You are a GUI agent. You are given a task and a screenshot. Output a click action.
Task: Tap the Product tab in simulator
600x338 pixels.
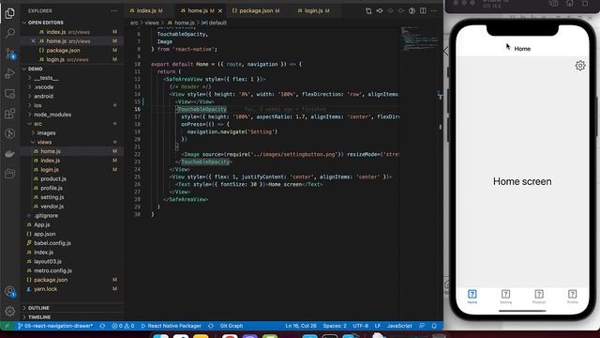[x=539, y=297]
